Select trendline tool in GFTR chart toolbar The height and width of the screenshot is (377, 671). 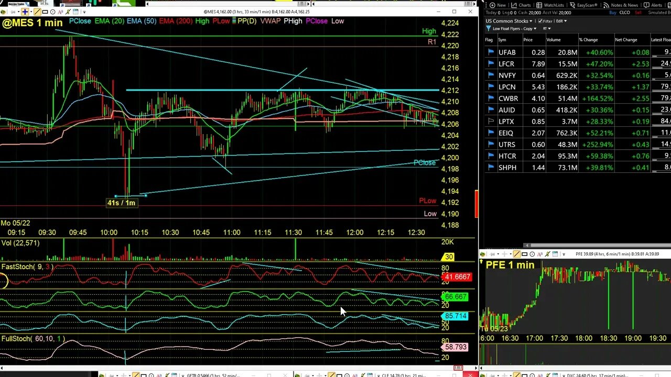coord(136,374)
